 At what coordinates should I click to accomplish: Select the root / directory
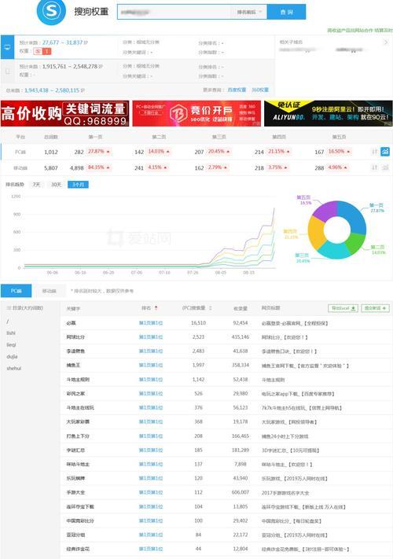tap(8, 322)
